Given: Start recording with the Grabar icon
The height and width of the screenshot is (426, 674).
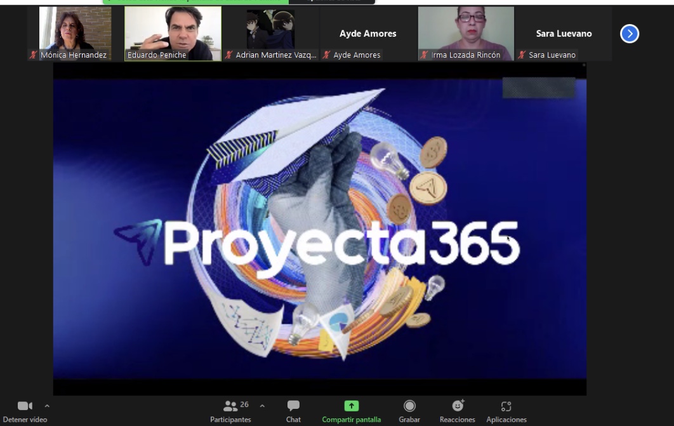Looking at the screenshot, I should 409,406.
